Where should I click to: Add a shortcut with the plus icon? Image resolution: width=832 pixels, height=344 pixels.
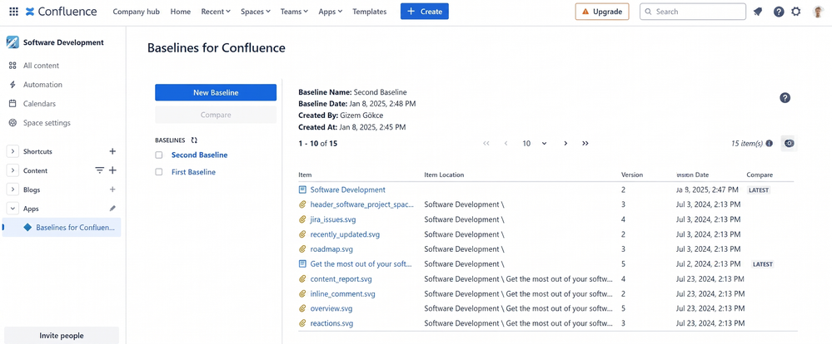[x=112, y=151]
